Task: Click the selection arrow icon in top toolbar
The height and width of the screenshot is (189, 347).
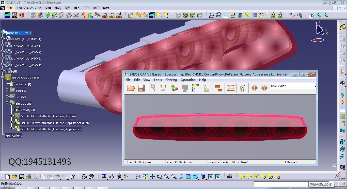Action: point(312,15)
